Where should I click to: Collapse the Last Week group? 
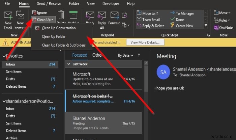point(69,64)
